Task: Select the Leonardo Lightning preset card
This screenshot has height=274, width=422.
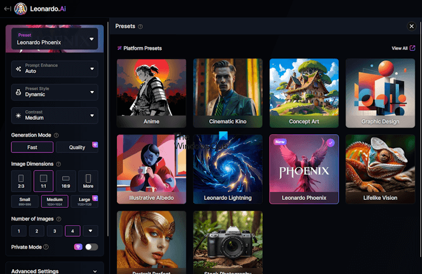Action: [228, 169]
